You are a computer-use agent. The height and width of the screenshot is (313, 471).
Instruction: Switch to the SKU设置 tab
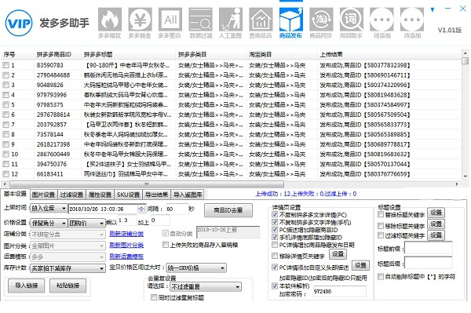tap(129, 195)
